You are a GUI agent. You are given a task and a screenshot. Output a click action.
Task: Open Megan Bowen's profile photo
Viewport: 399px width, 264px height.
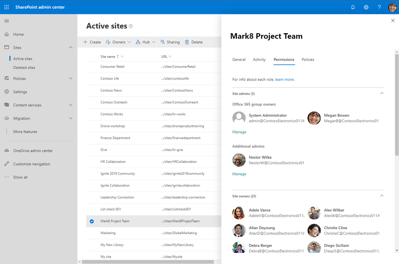(x=314, y=118)
